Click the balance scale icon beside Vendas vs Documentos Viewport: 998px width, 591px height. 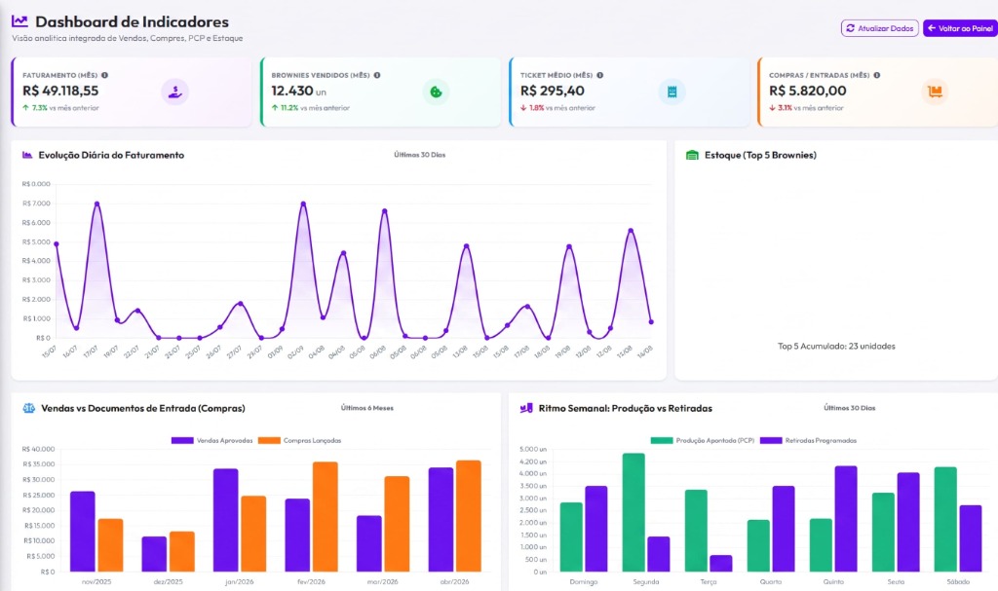point(28,408)
